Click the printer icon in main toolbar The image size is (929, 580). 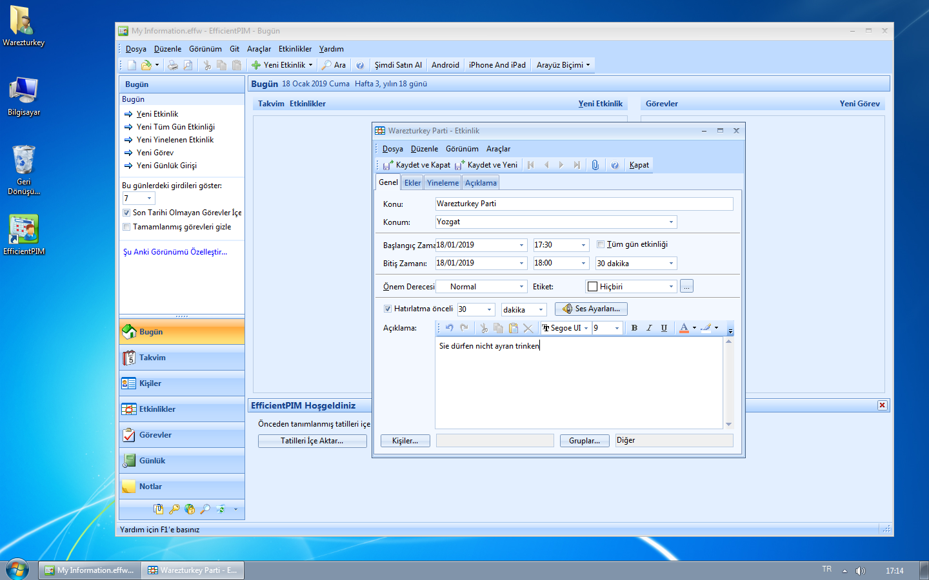pyautogui.click(x=172, y=65)
